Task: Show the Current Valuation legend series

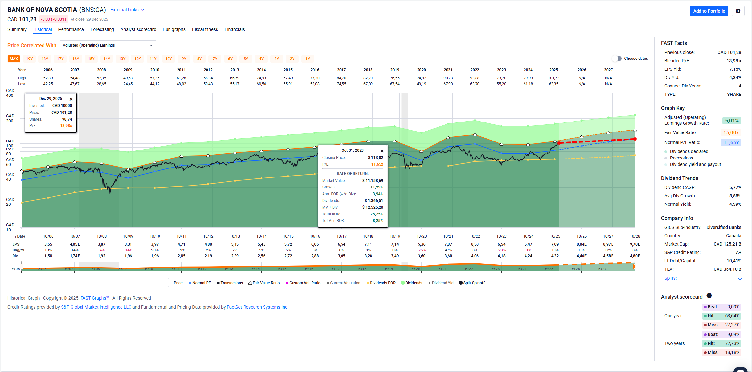Action: [x=345, y=283]
